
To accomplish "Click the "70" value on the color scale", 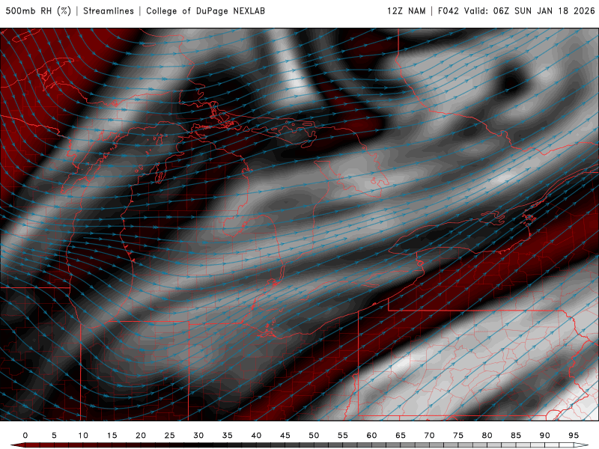I will point(429,436).
